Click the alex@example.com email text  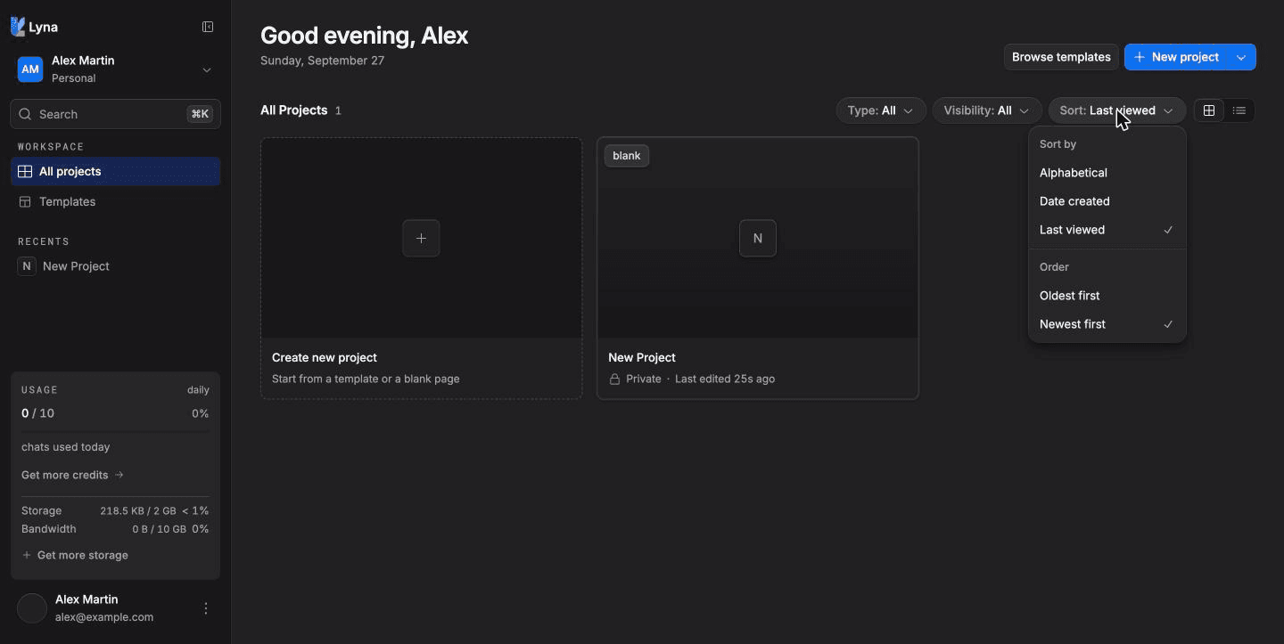coord(104,617)
